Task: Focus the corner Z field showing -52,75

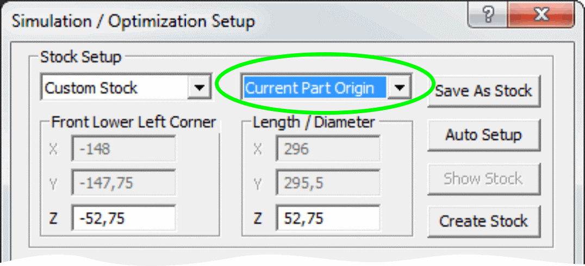Action: [123, 218]
